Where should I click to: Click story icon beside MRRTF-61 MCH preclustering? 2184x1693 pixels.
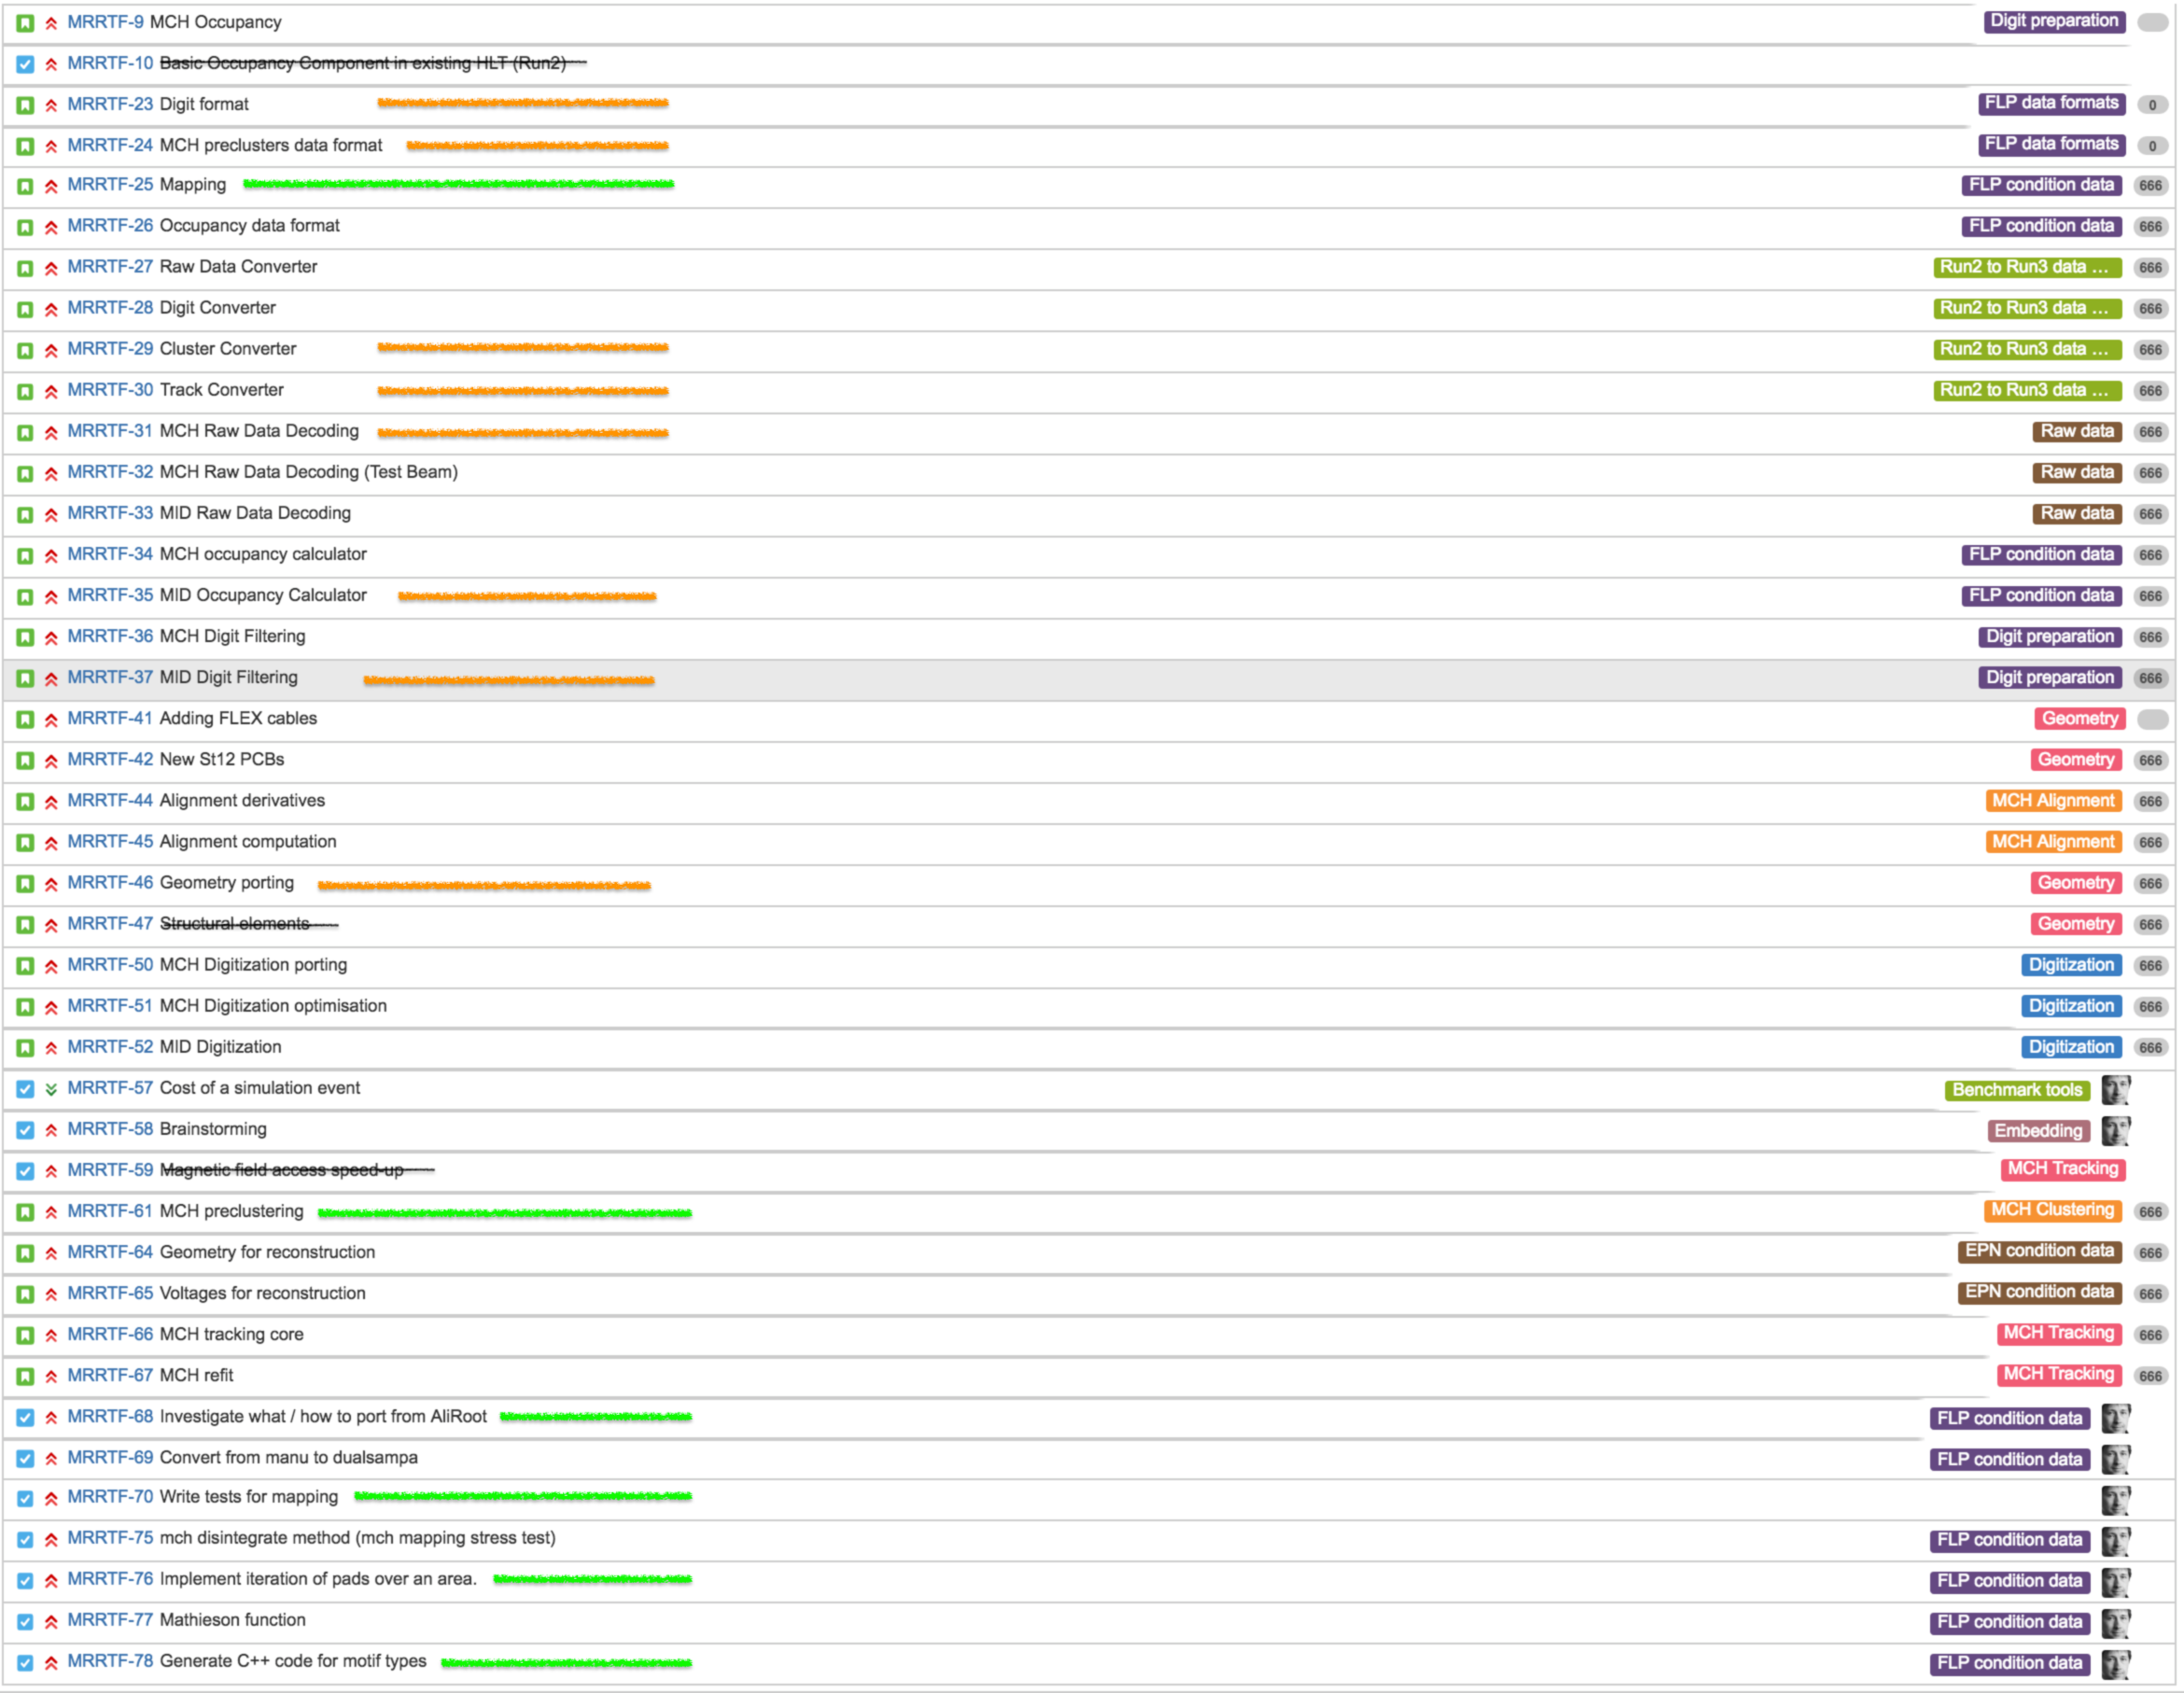(25, 1212)
